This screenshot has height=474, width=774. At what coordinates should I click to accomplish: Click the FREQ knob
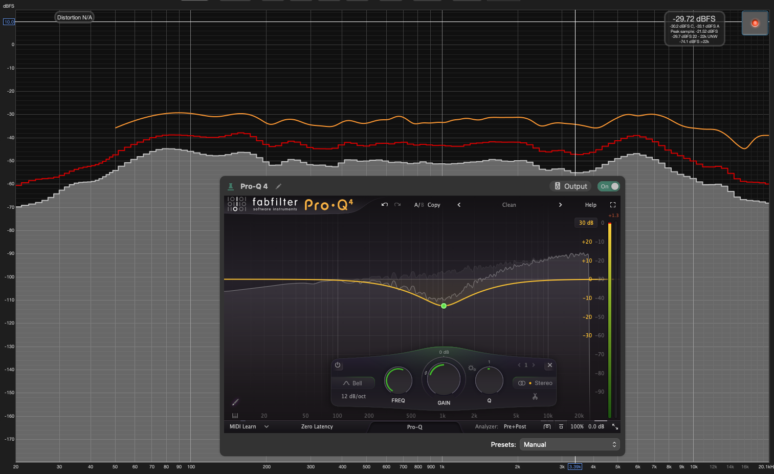398,381
